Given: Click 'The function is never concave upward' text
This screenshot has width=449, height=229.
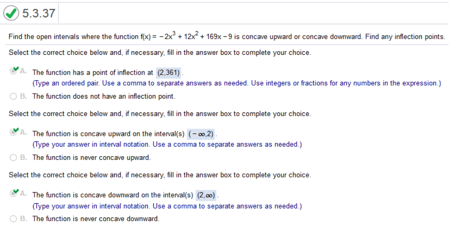Looking at the screenshot, I should pos(91,158).
